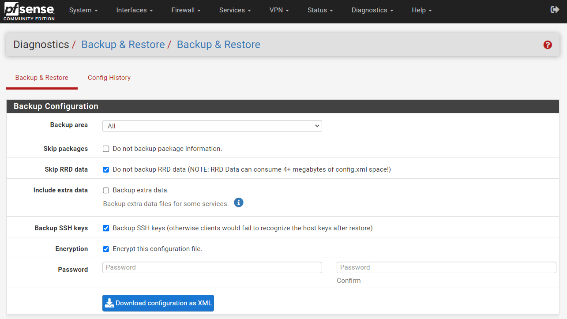Screen dimensions: 567x319
Task: Open the Firewall dropdown menu
Action: tap(186, 10)
